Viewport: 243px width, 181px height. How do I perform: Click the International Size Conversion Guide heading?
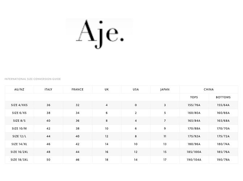click(x=33, y=79)
